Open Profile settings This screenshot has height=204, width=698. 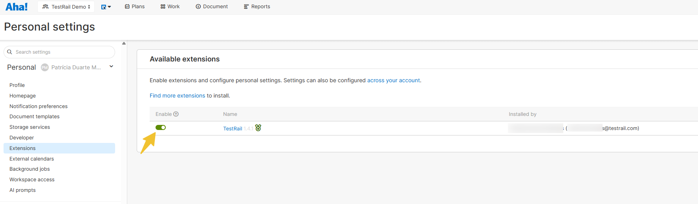pos(17,85)
